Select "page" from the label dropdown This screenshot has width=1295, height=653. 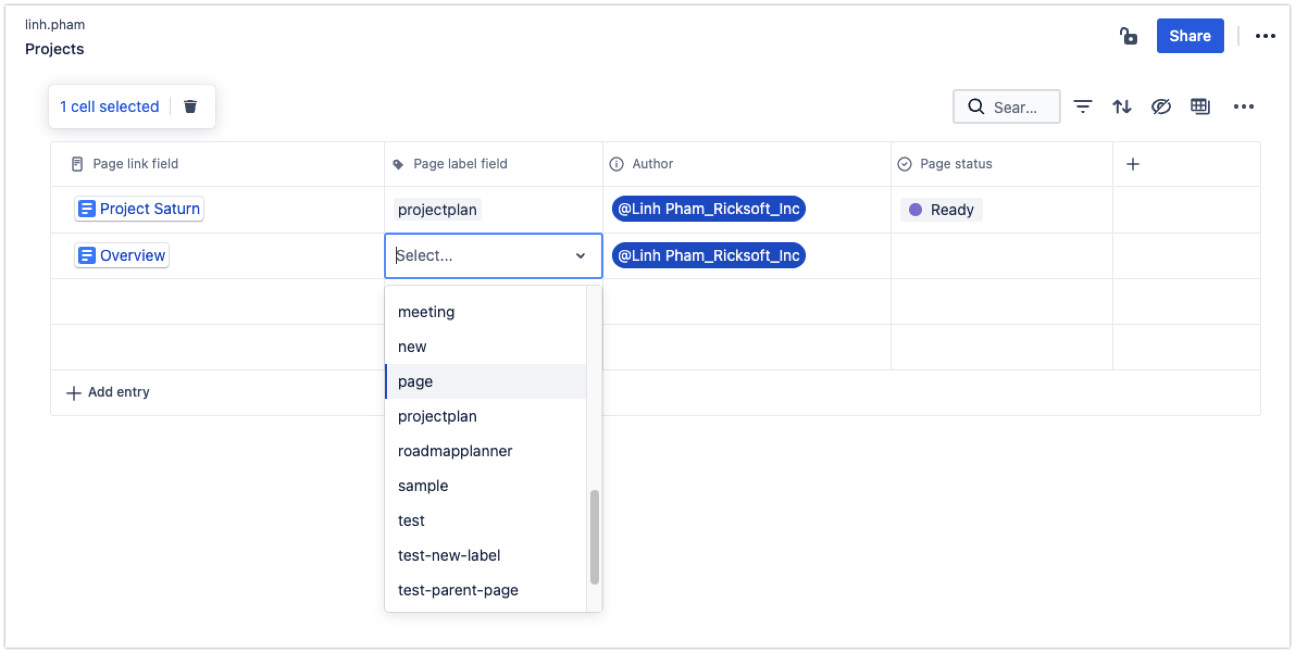coord(415,381)
